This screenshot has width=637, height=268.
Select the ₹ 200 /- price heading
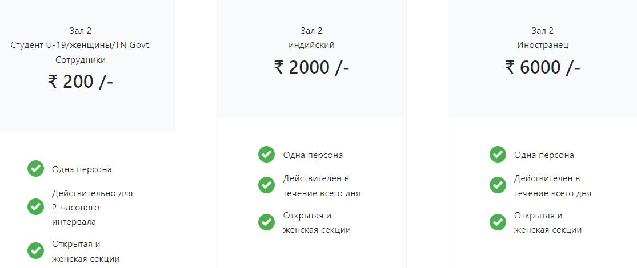(81, 82)
